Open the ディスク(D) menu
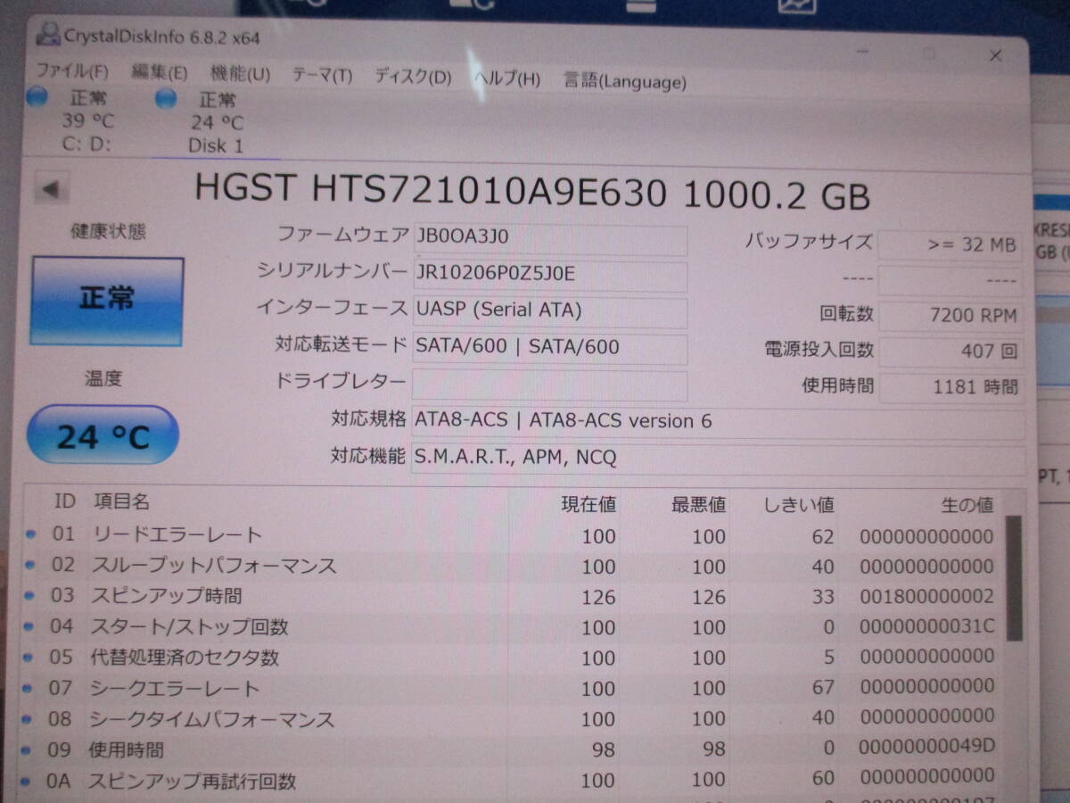 tap(413, 77)
